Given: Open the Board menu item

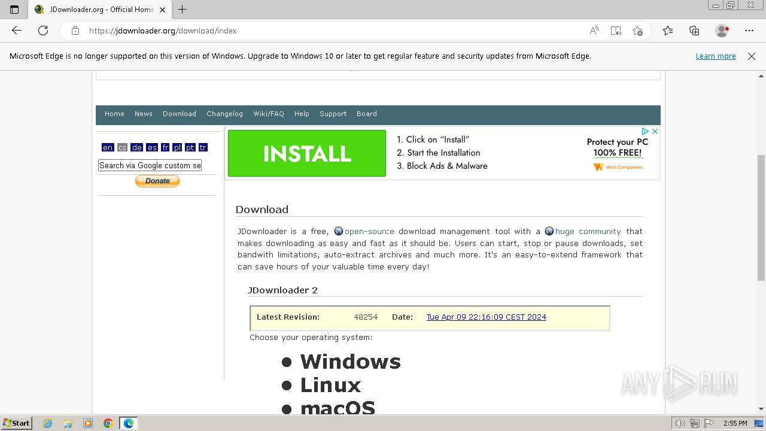Looking at the screenshot, I should coord(367,114).
